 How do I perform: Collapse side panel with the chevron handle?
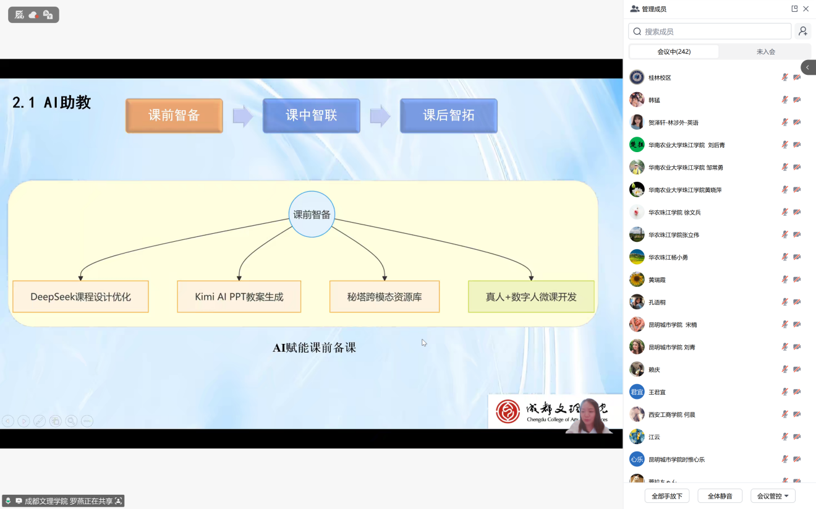807,67
